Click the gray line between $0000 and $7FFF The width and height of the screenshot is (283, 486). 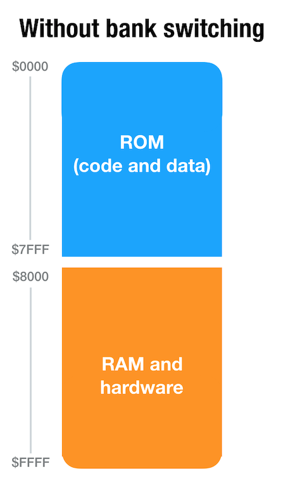[x=30, y=158]
